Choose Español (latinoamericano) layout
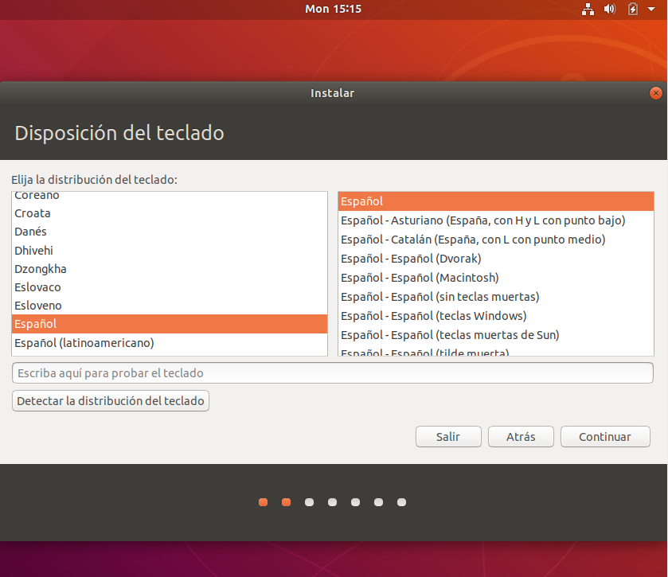 pos(170,343)
